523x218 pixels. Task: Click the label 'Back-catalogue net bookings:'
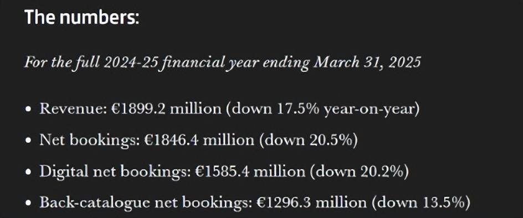coord(146,203)
